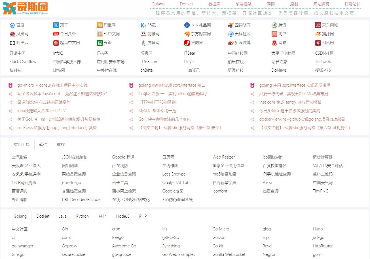Image resolution: width=370 pixels, height=259 pixels.
Task: Click the 卡卡礼品网 icon
Action: click(x=187, y=25)
